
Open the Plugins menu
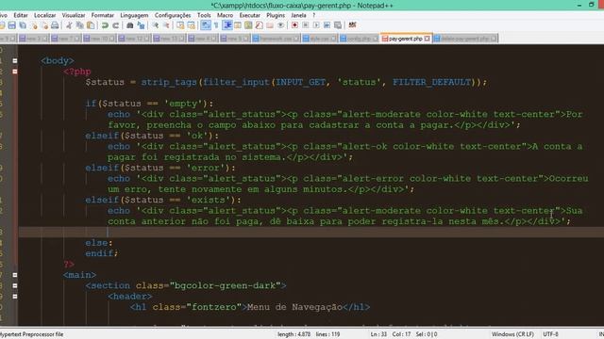point(276,15)
